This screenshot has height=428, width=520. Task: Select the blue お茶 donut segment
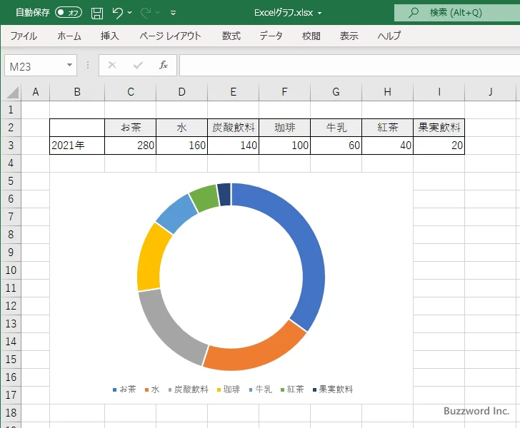point(309,252)
